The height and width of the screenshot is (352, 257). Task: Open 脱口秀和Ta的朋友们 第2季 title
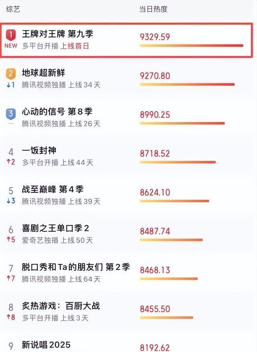click(76, 267)
